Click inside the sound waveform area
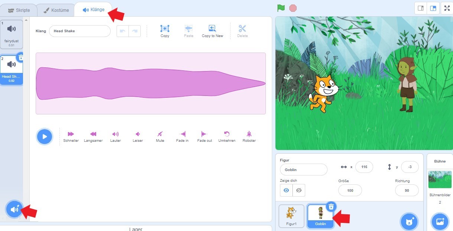Screen dimensions: 453x231 point(151,83)
